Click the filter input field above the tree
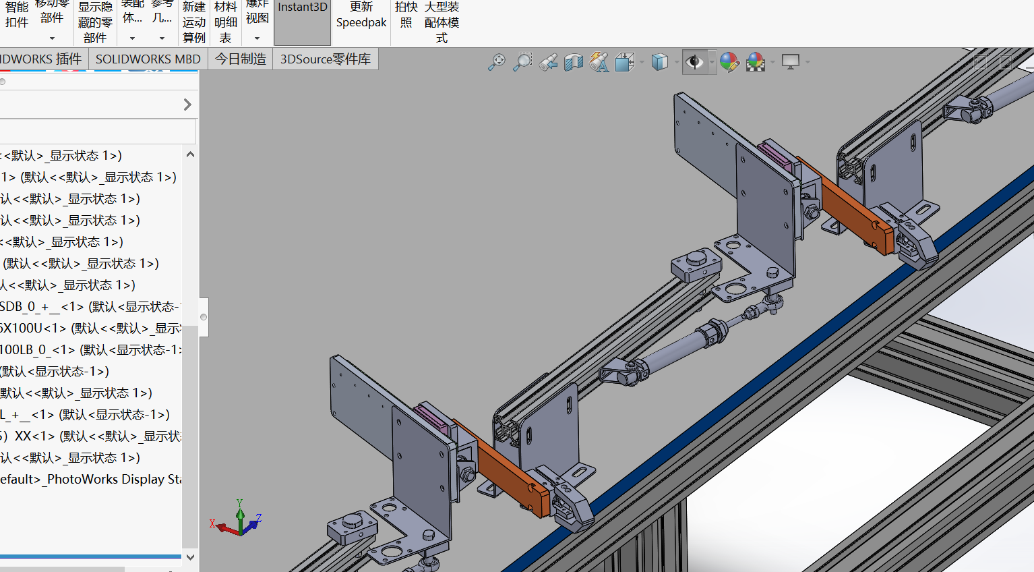Image resolution: width=1034 pixels, height=572 pixels. click(x=98, y=131)
